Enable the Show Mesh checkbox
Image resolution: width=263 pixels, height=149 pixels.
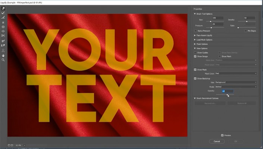tap(220, 56)
